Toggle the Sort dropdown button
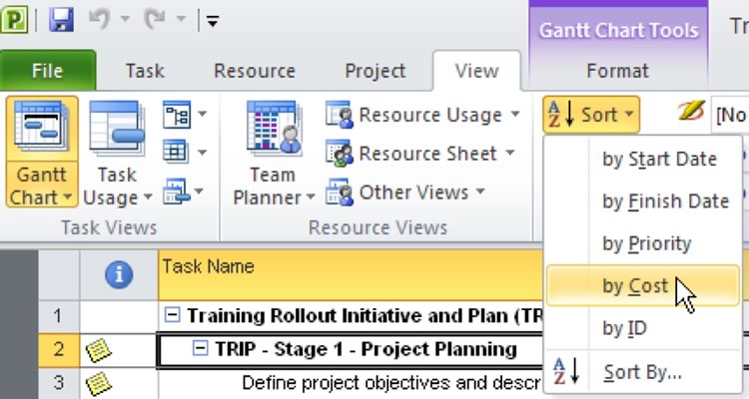 pos(591,115)
